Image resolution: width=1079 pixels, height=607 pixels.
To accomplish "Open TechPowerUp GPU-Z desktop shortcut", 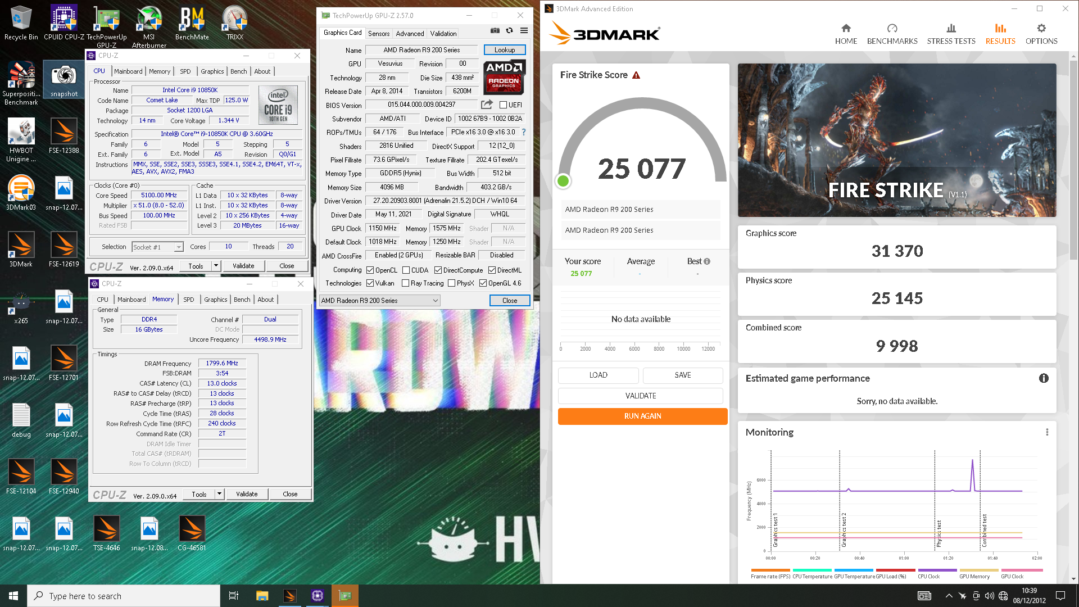I will tap(106, 26).
